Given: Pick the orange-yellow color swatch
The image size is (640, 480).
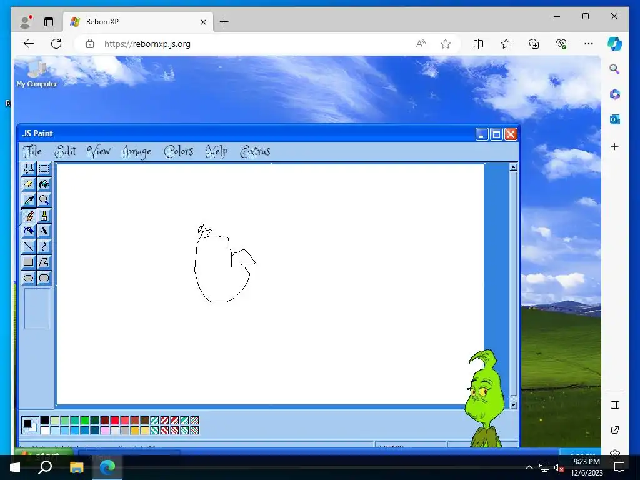Looking at the screenshot, I should (x=135, y=430).
